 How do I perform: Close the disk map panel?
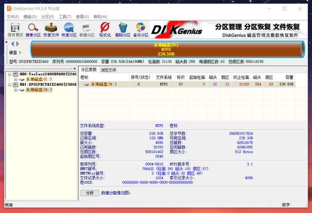(x=6, y=42)
